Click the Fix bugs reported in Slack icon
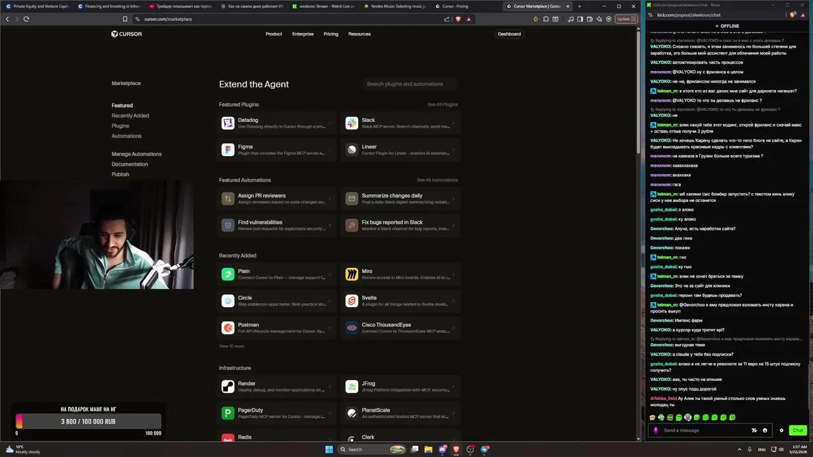 (352, 225)
